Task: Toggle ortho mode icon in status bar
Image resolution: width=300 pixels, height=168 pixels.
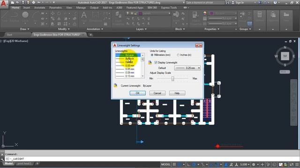Action: (x=189, y=164)
